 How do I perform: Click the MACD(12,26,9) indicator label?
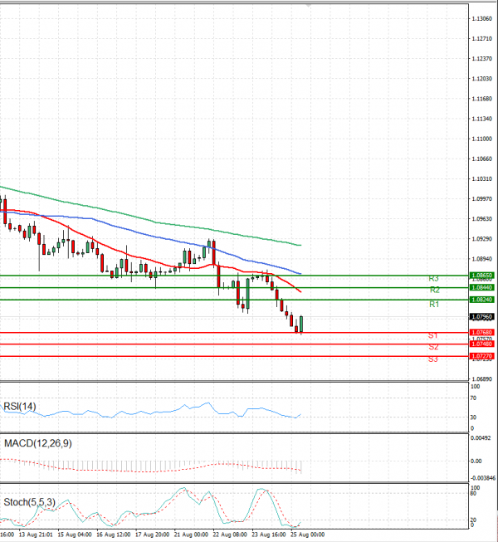[37, 443]
